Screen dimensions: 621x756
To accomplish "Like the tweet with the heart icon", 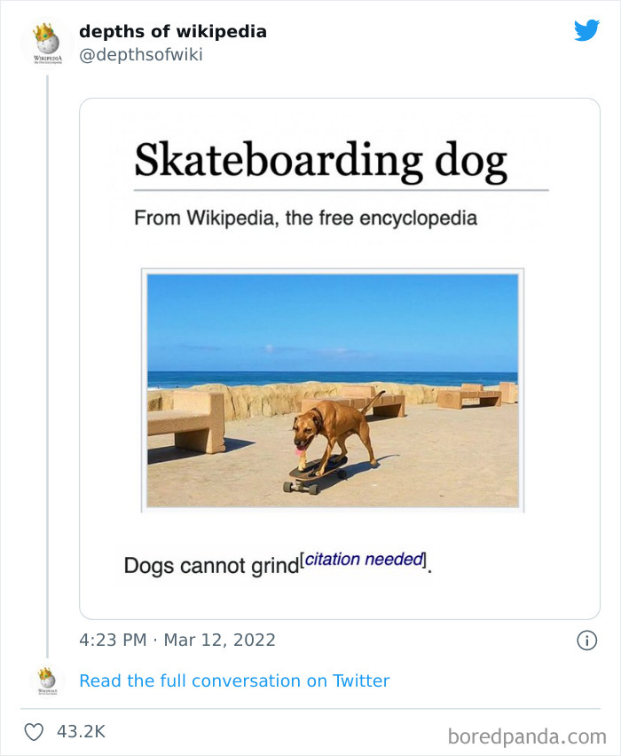I will pyautogui.click(x=35, y=732).
